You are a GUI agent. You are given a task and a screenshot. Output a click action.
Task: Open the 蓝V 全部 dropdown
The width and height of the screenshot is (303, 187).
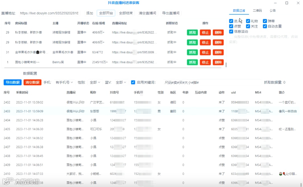pos(121,82)
